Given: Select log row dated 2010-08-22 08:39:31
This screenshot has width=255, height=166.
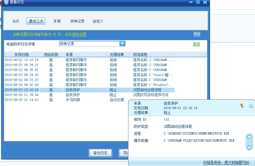Looking at the screenshot, I should click(89, 65).
